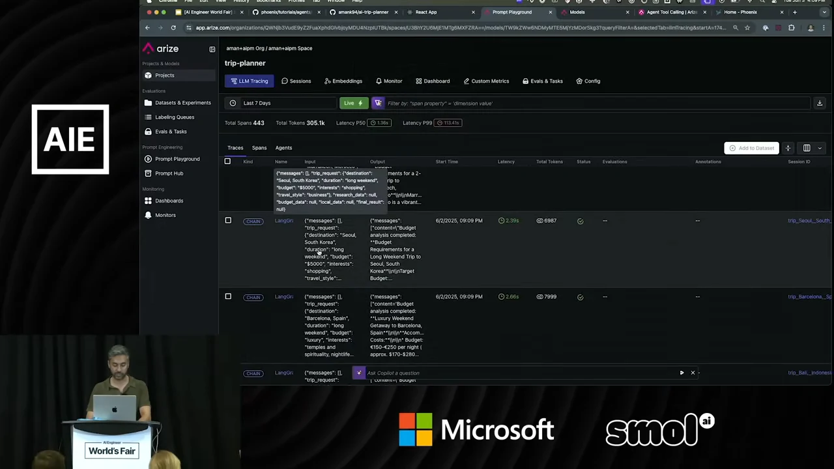Check the Barcelona trace row checkbox
This screenshot has height=469, width=834.
[x=228, y=297]
